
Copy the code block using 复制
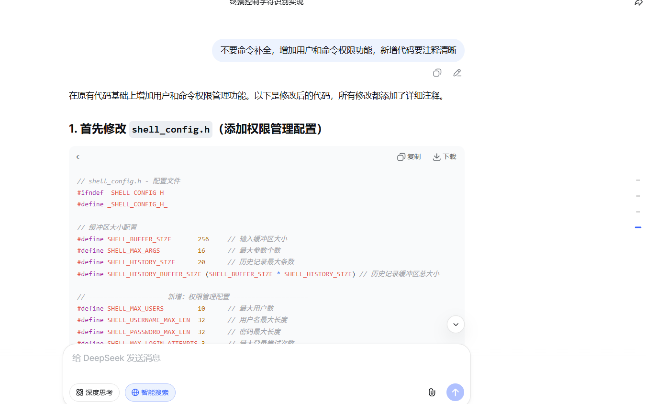[x=409, y=157]
